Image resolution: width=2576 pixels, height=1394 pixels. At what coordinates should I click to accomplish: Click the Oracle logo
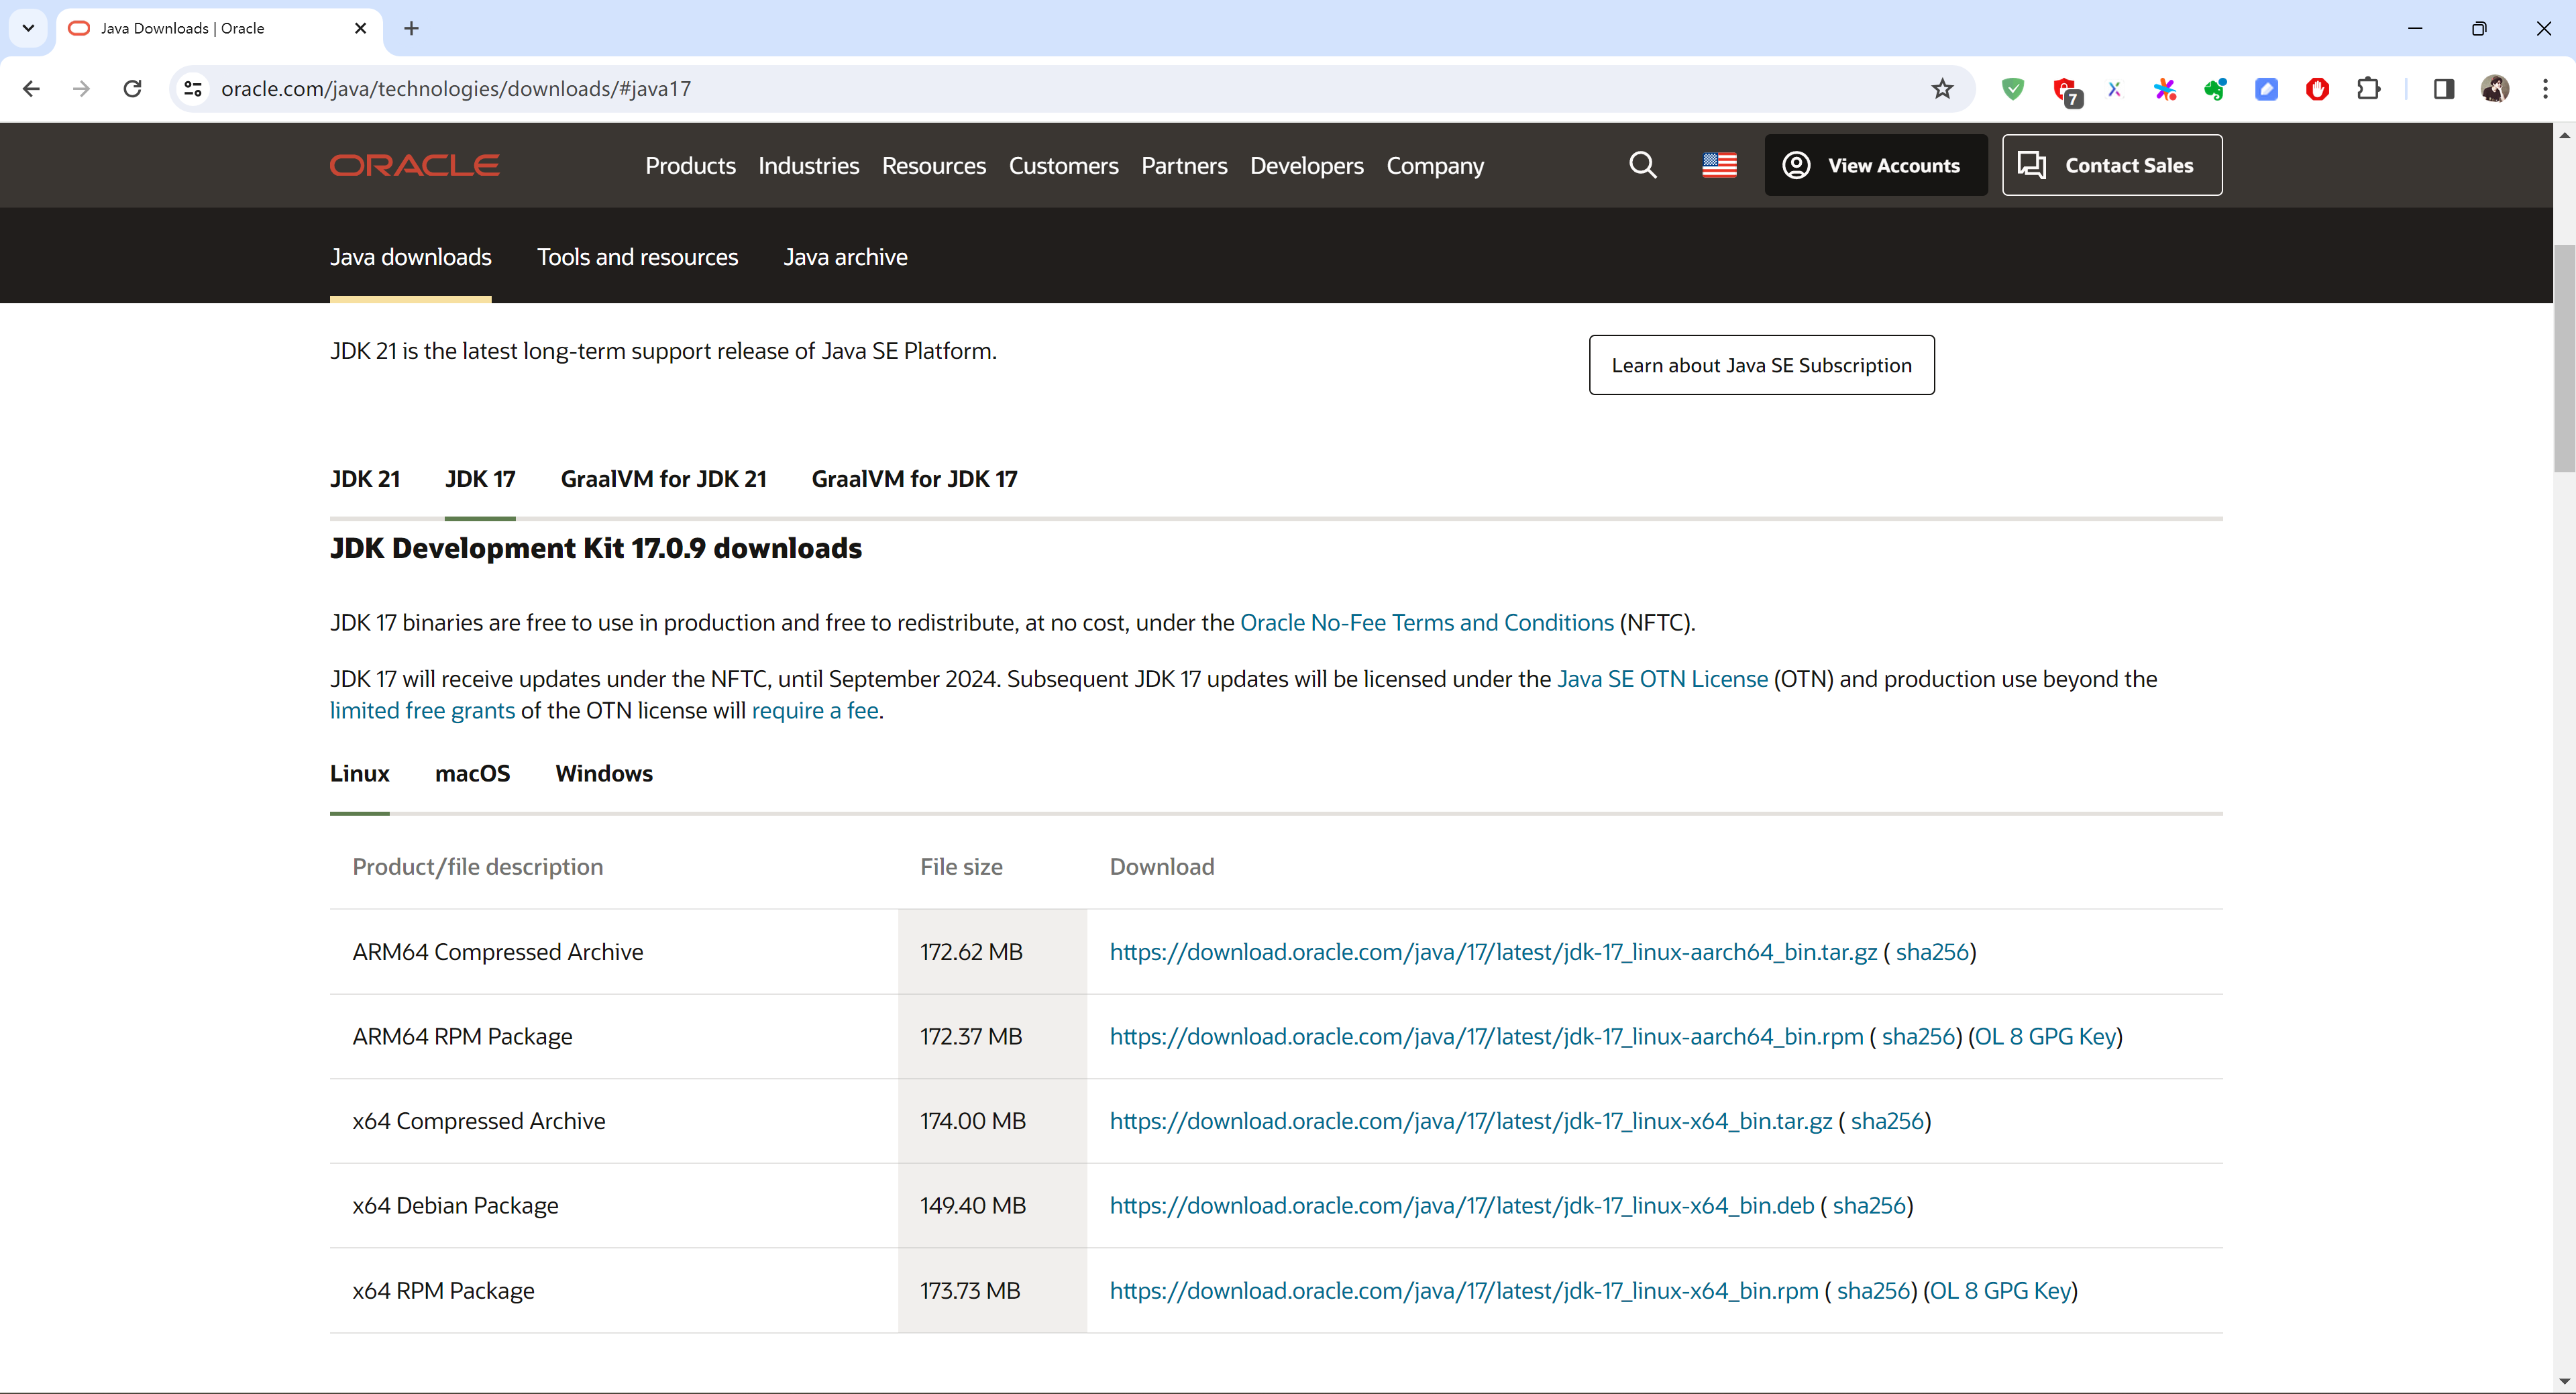tap(414, 165)
